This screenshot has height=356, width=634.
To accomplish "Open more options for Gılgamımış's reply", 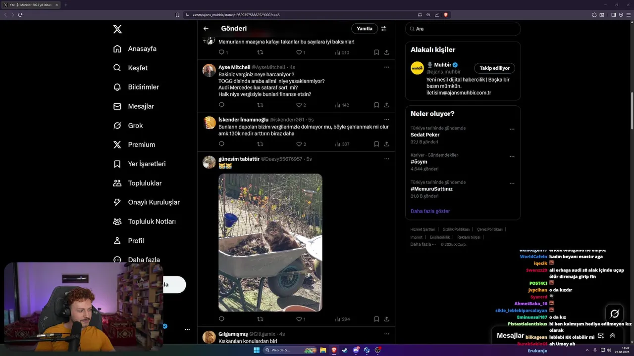I will click(x=387, y=334).
